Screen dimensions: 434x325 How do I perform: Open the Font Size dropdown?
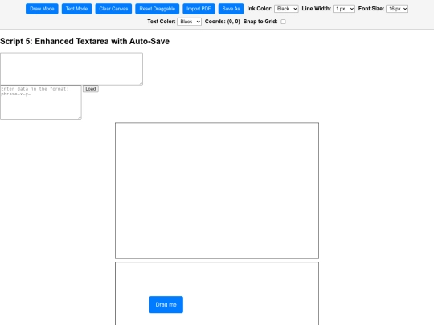coord(397,9)
